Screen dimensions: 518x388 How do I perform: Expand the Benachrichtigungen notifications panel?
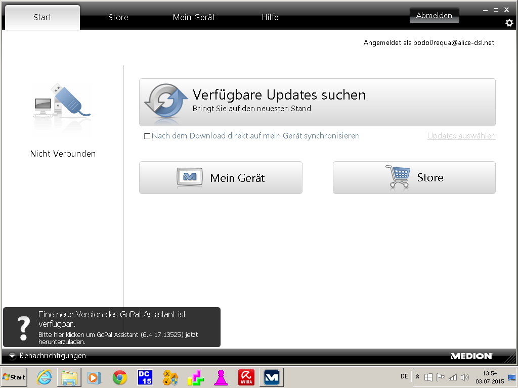[x=13, y=356]
